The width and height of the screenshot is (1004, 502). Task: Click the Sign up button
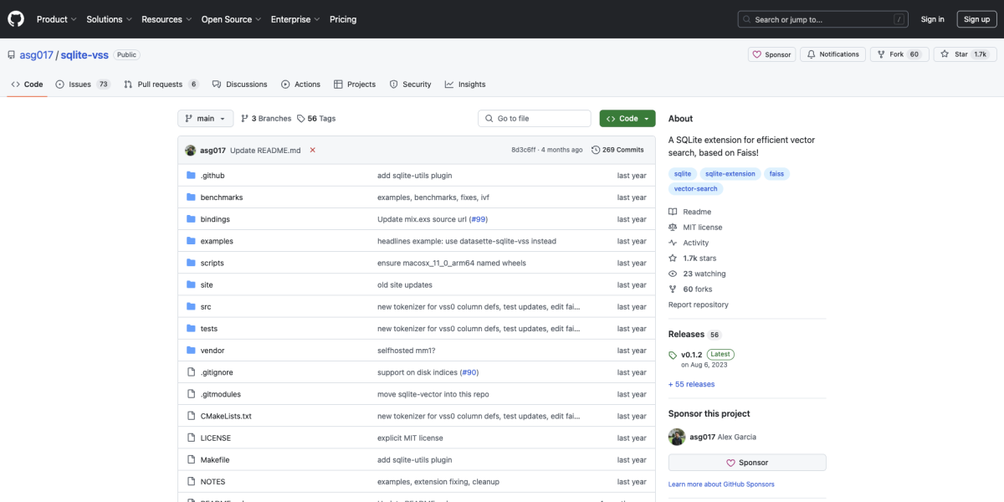[976, 19]
